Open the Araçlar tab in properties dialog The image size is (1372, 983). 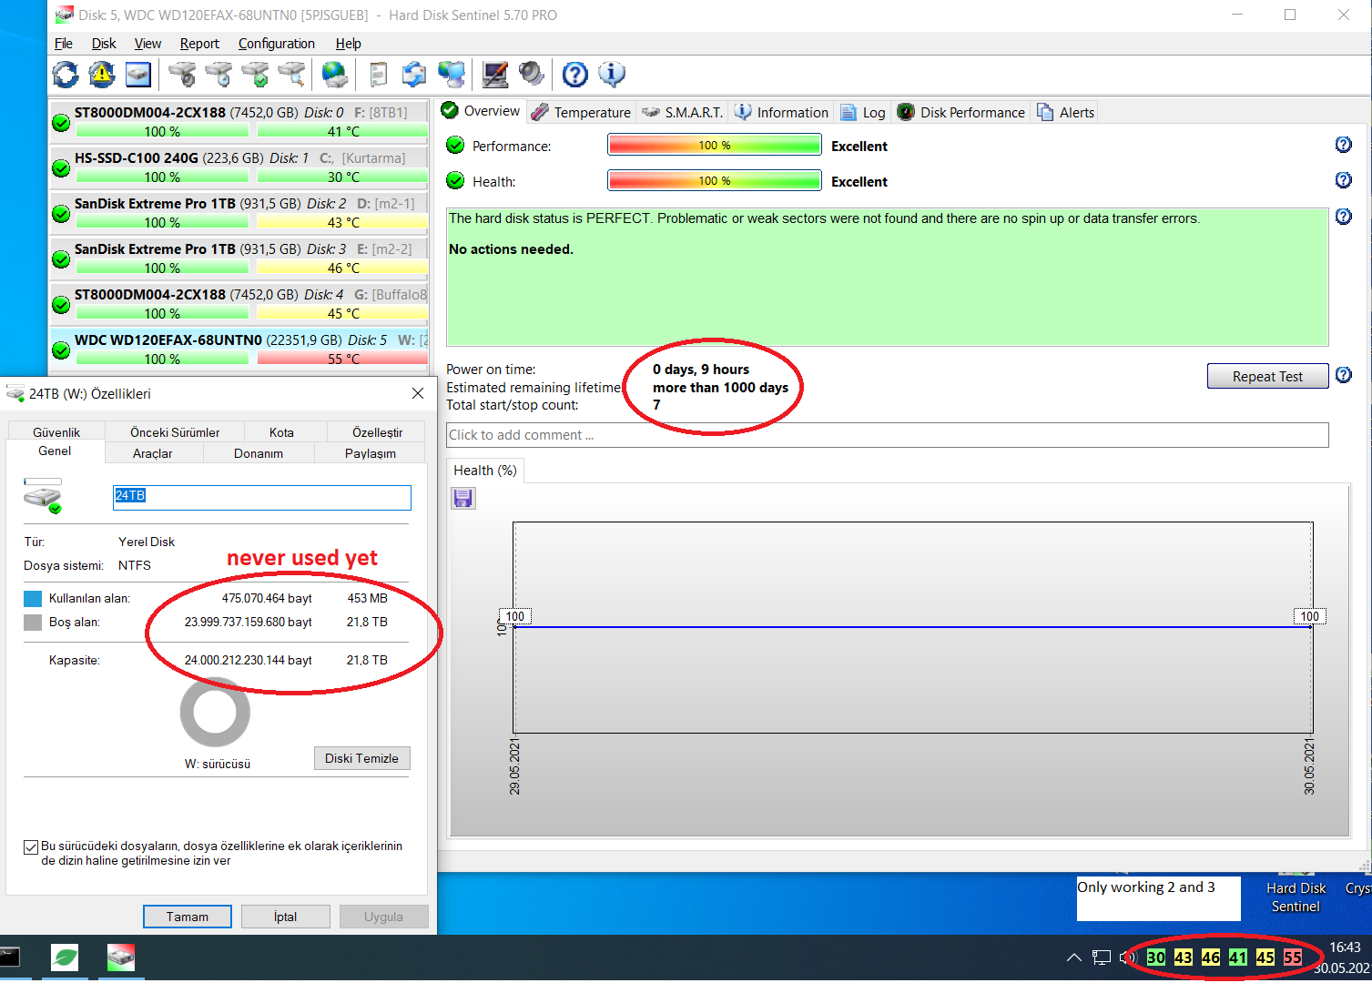153,453
